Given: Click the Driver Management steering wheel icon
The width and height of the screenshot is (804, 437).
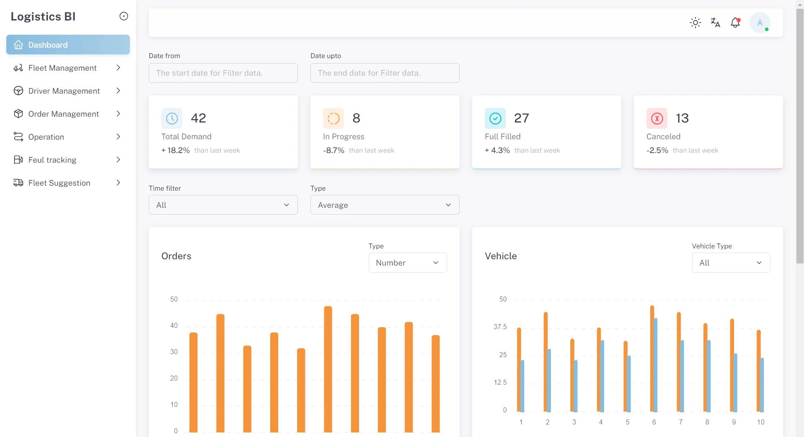Looking at the screenshot, I should (x=18, y=91).
